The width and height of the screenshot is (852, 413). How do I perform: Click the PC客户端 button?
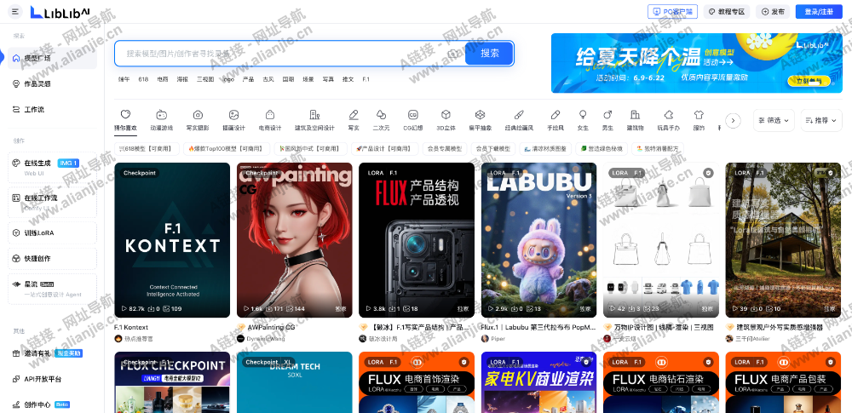(673, 11)
